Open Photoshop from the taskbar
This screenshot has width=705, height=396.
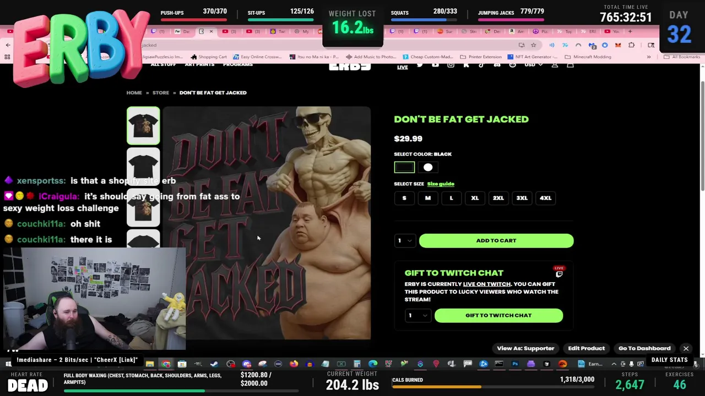515,364
